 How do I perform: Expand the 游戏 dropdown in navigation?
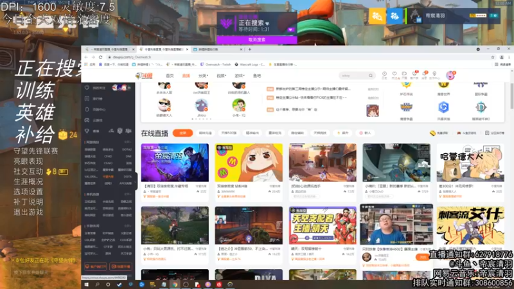tap(240, 76)
